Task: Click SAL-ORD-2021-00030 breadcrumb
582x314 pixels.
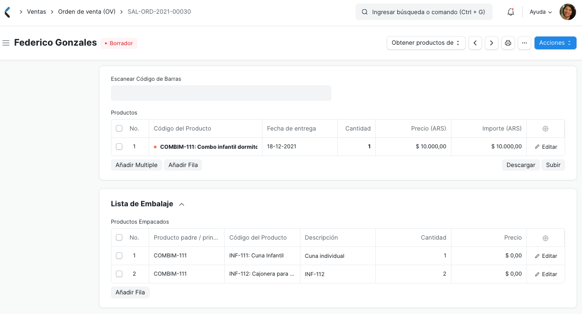Action: (159, 12)
